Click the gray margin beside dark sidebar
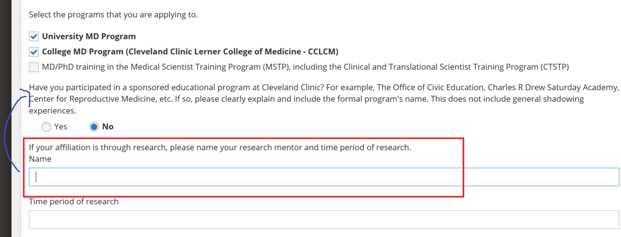Screen dimensions: 621x237 pyautogui.click(x=16, y=119)
